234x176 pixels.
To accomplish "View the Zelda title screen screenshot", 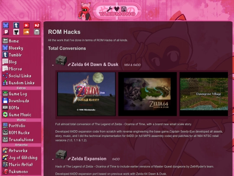I will [87, 94].
